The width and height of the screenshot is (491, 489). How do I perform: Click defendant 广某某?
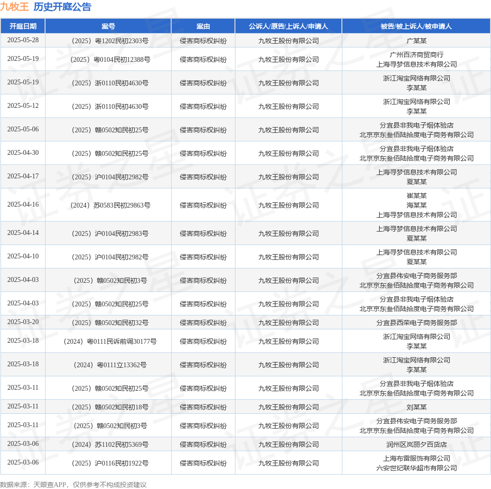tap(417, 41)
